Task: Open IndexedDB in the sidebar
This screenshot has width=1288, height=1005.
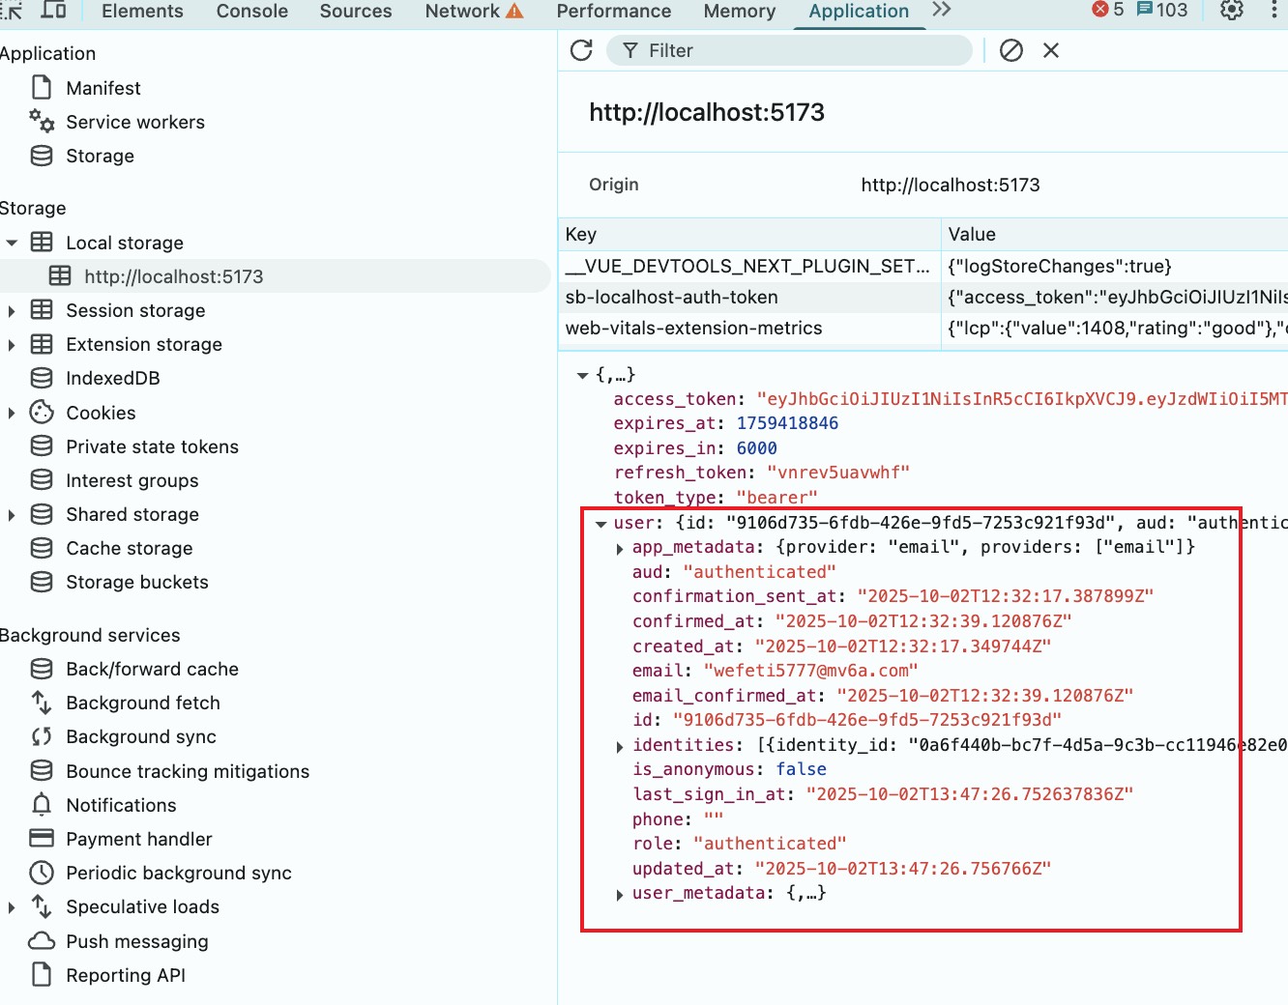Action: tap(112, 379)
